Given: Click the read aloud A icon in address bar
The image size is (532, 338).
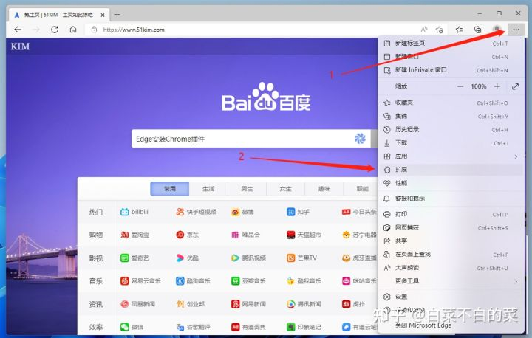Looking at the screenshot, I should click(x=424, y=30).
